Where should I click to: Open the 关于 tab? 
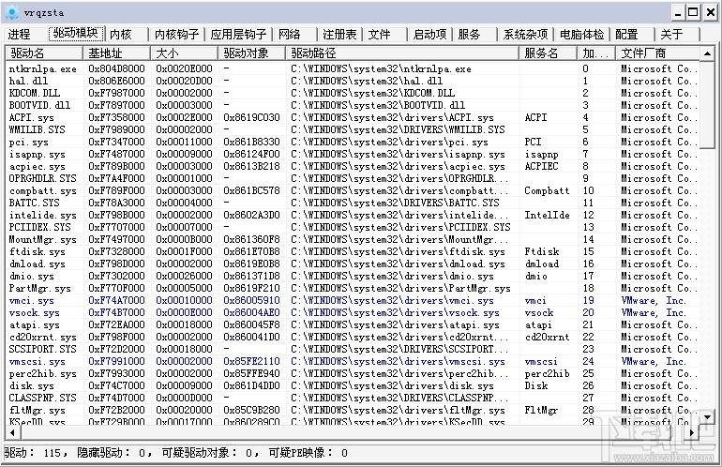tap(671, 34)
